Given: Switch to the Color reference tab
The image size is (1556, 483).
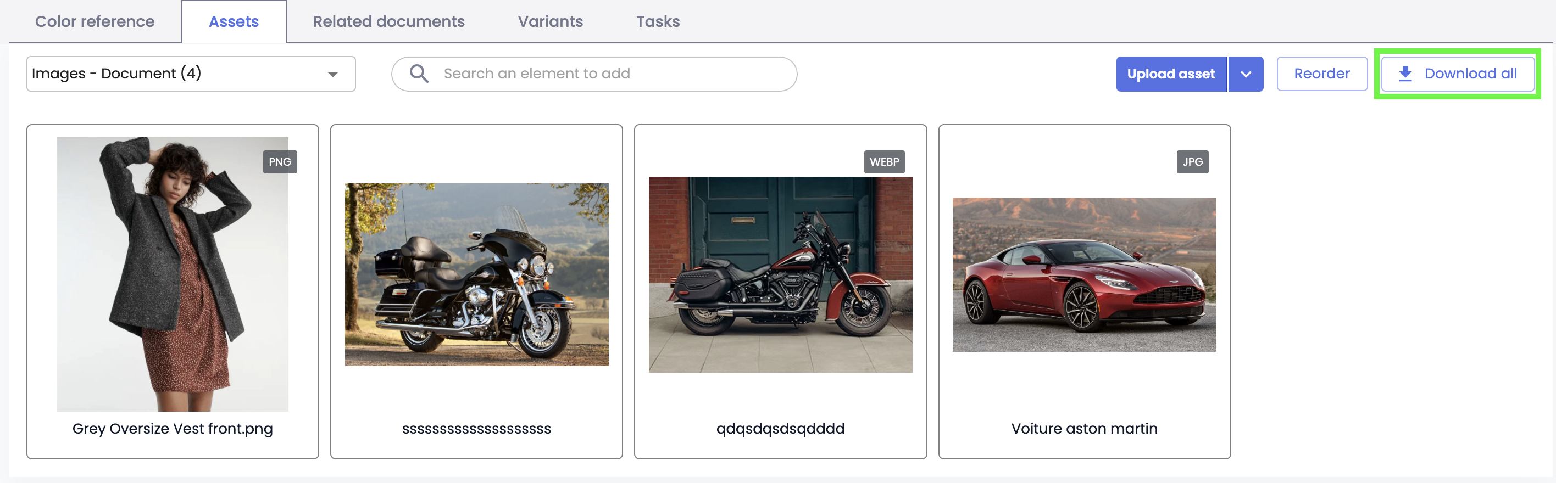Looking at the screenshot, I should [95, 22].
